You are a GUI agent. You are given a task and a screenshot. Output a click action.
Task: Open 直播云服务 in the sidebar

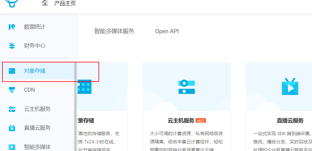pyautogui.click(x=37, y=128)
